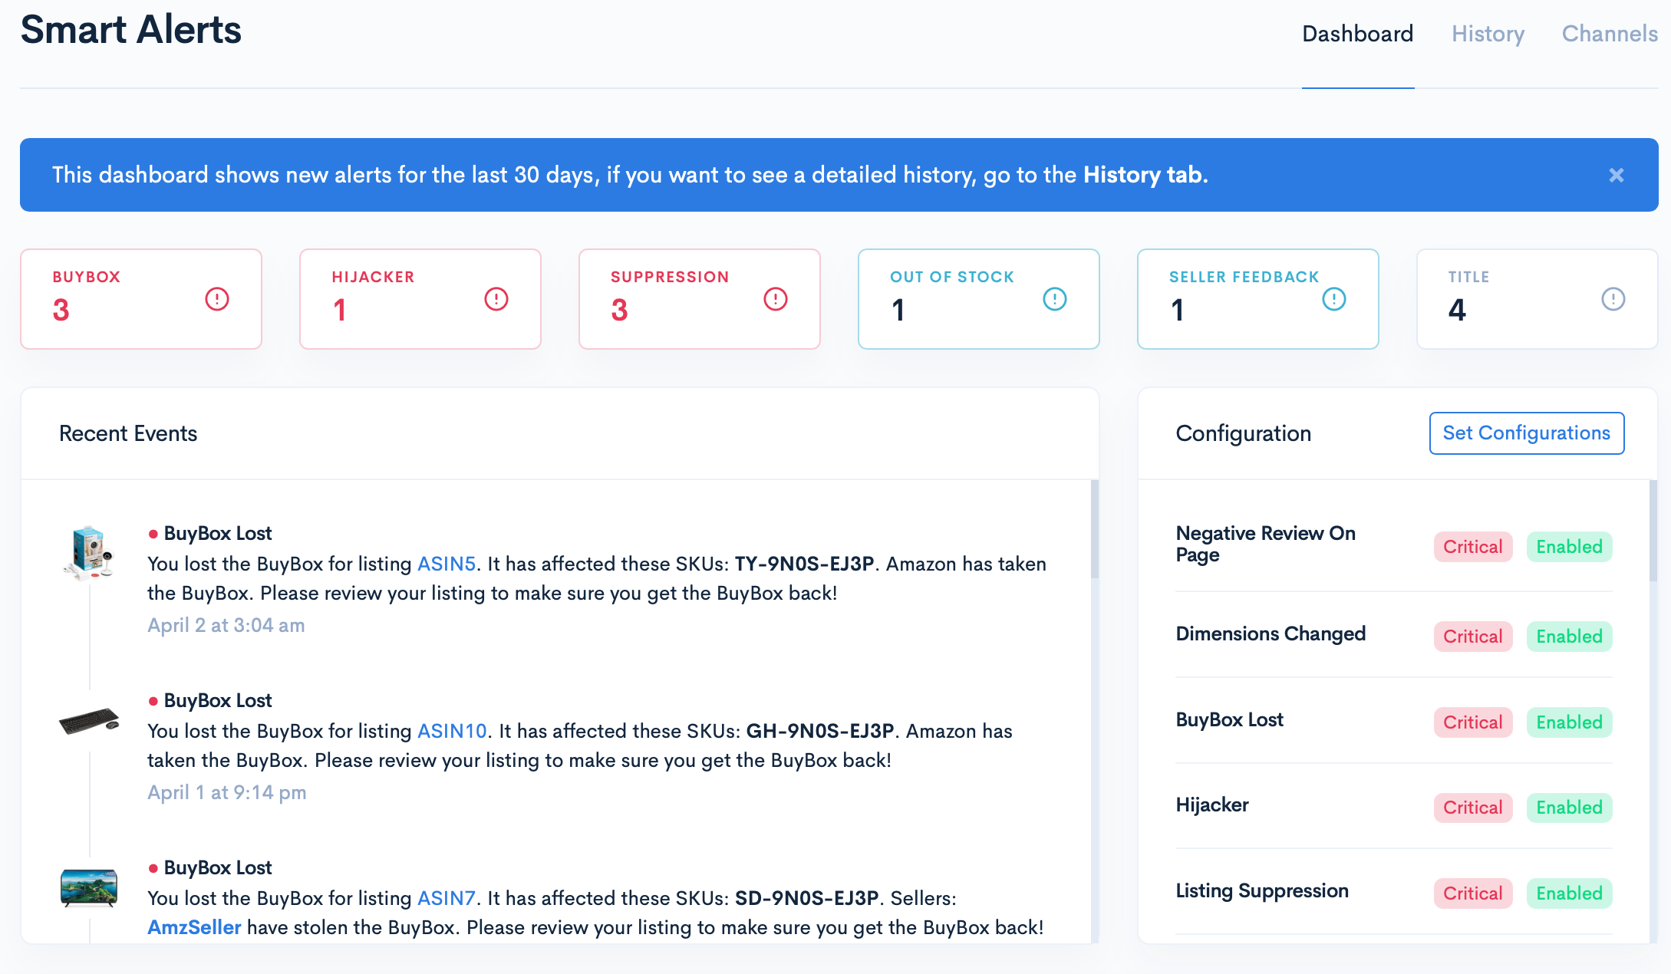Click the Seller Feedback info icon
This screenshot has width=1671, height=974.
[x=1334, y=299]
